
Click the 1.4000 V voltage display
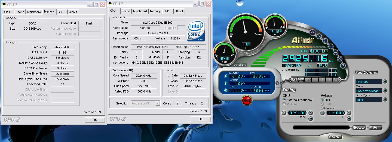335,113
